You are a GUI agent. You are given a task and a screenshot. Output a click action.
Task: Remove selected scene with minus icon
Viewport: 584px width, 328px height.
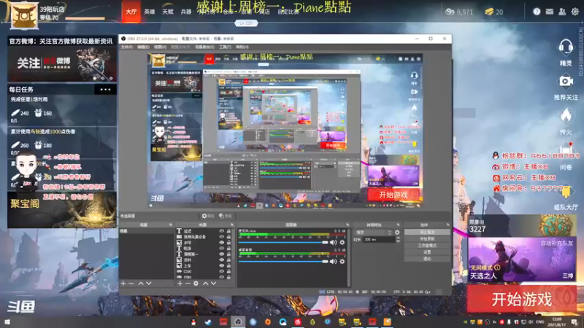(x=131, y=284)
